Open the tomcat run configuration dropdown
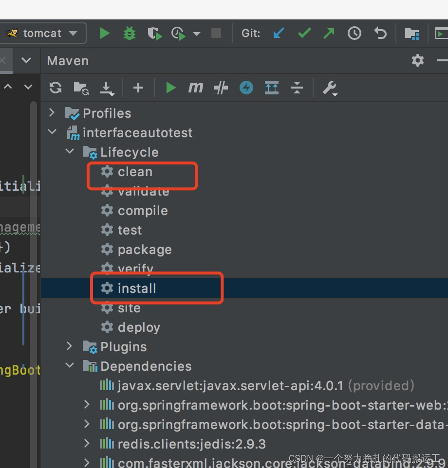The height and width of the screenshot is (468, 448). [44, 33]
